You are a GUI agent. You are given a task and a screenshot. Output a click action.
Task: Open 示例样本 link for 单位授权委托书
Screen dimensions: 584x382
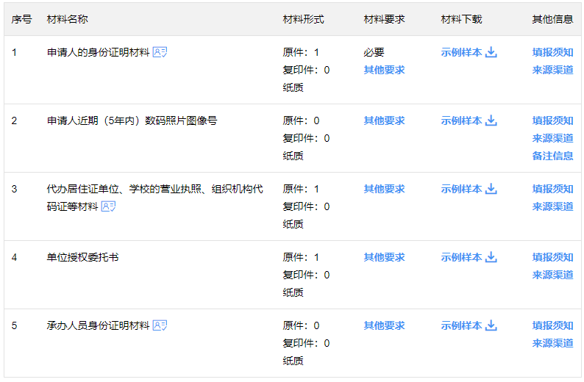(461, 257)
